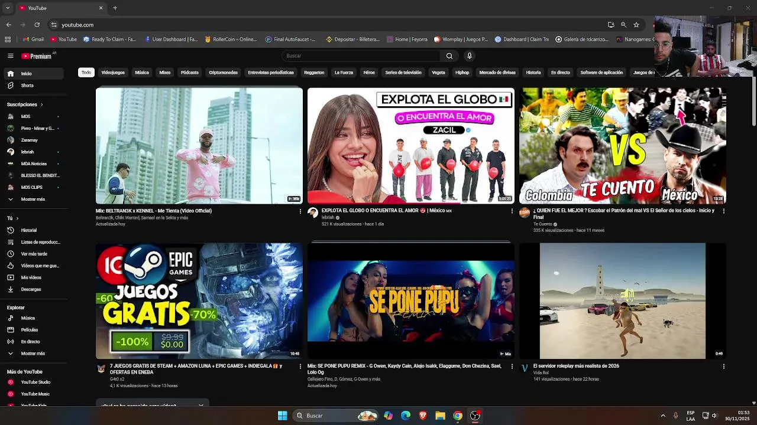This screenshot has width=757, height=425.
Task: Open the Home | Feyorra bookmark
Action: [407, 40]
